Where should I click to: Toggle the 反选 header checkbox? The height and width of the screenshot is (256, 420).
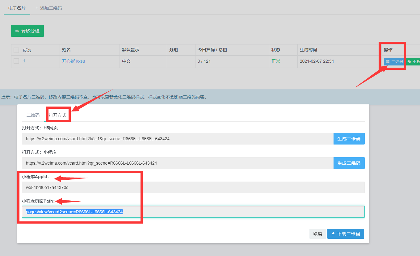tap(16, 50)
